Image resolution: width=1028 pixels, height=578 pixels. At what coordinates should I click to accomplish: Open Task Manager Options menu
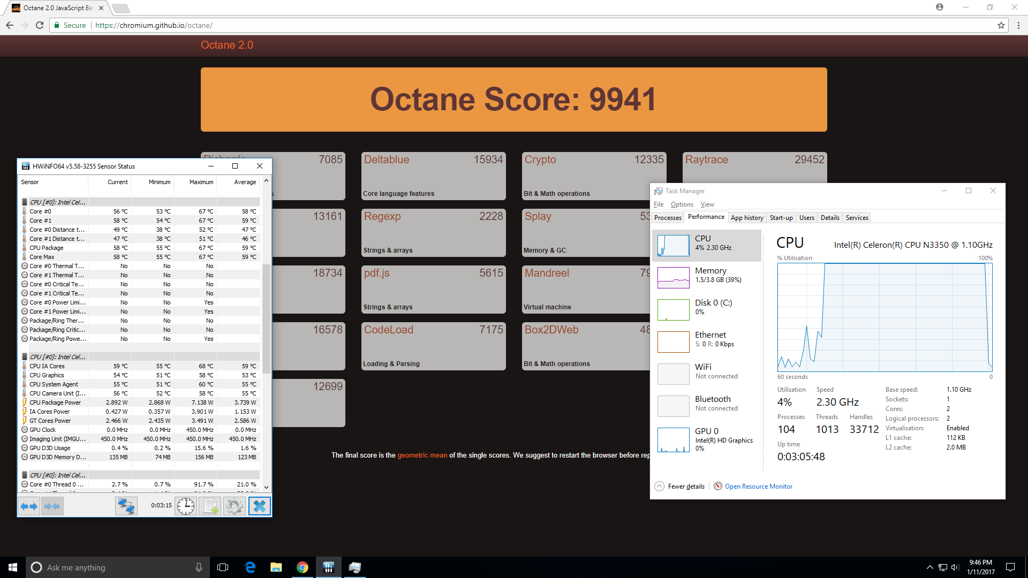coord(682,204)
